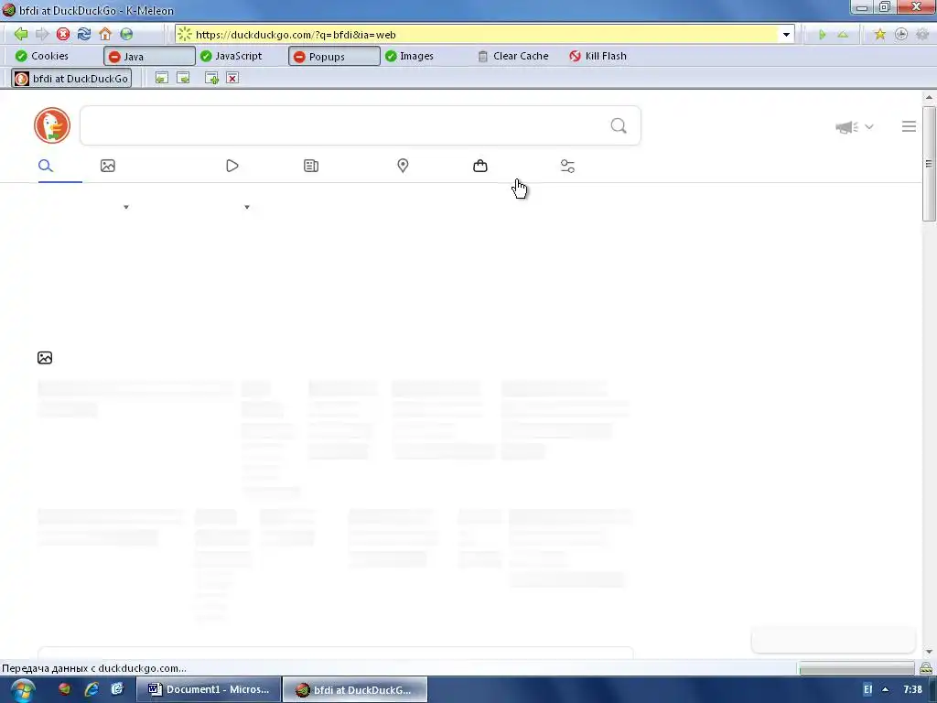Click the images module icon in results

pos(45,358)
